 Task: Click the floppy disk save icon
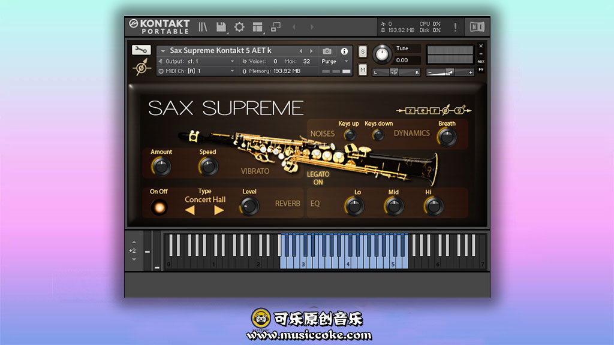pos(221,27)
